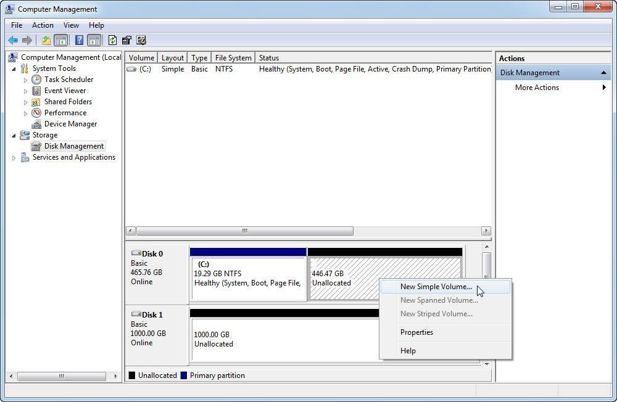The image size is (617, 402).
Task: Click the Services and Applications icon
Action: tap(25, 157)
